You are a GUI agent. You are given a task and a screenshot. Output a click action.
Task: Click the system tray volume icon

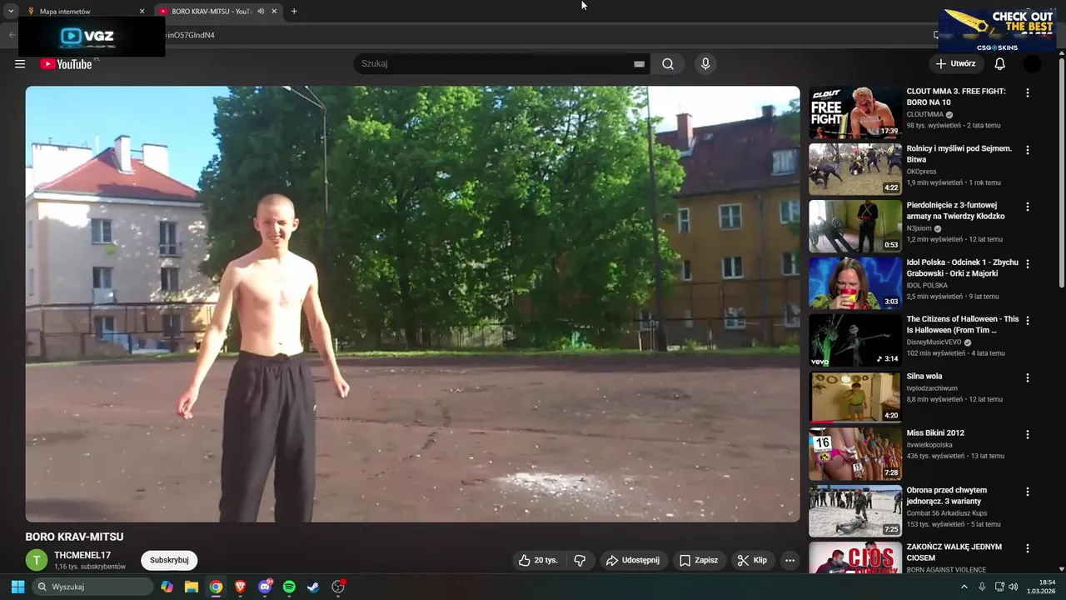click(1014, 587)
